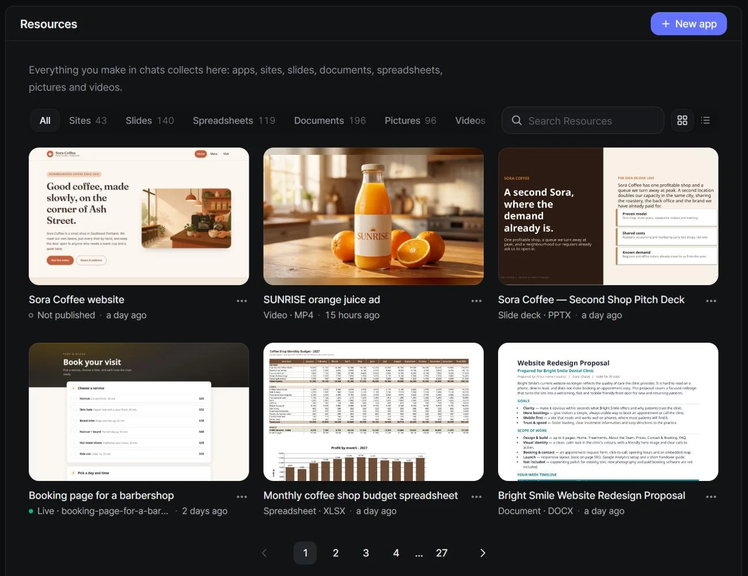Open Sora Coffee website thumbnail
The image size is (748, 576).
tap(139, 217)
